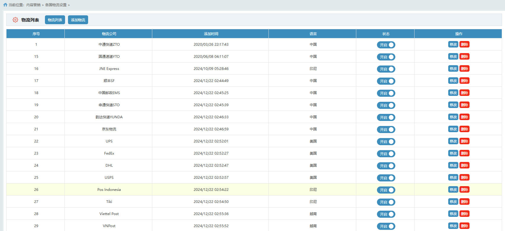Click the home icon in the breadcrumb

(x=5, y=5)
